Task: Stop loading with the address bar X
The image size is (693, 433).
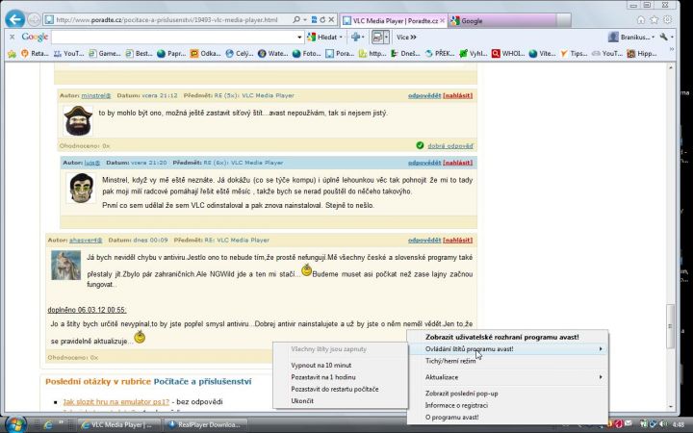Action: click(331, 20)
